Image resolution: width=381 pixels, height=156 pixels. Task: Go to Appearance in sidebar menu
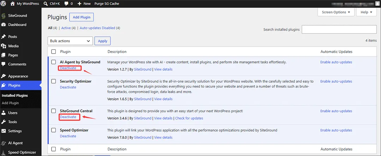18,76
